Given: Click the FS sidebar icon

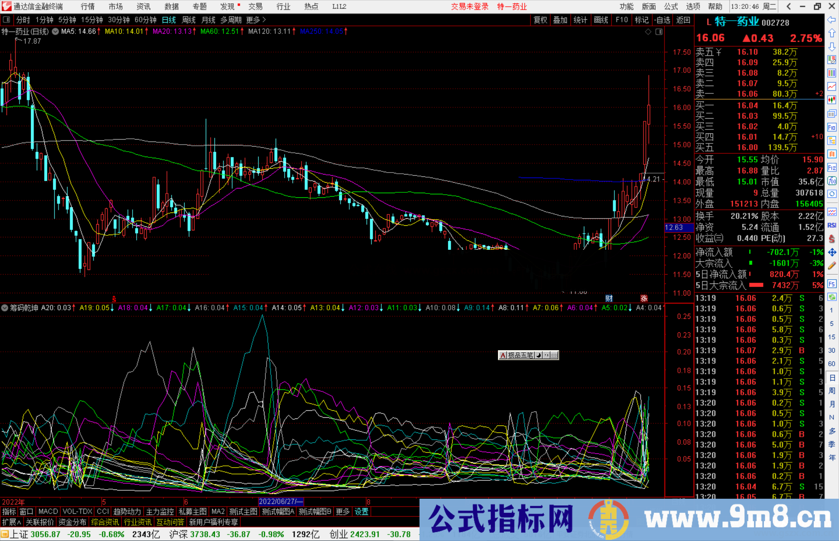Looking at the screenshot, I should [x=832, y=284].
